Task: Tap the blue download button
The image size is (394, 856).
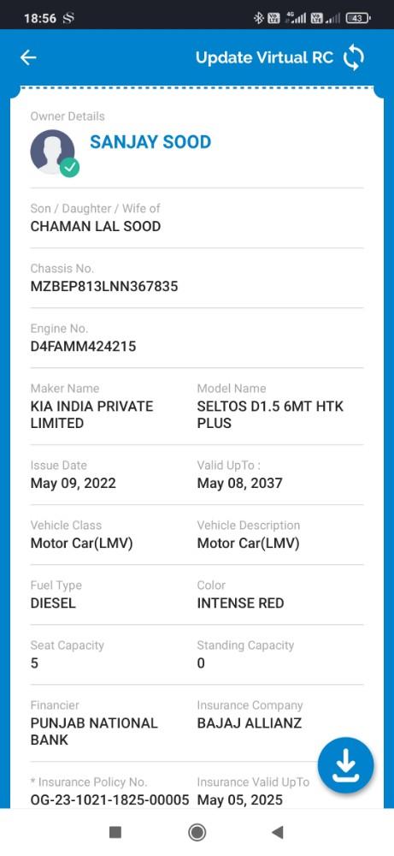Action: 346,765
